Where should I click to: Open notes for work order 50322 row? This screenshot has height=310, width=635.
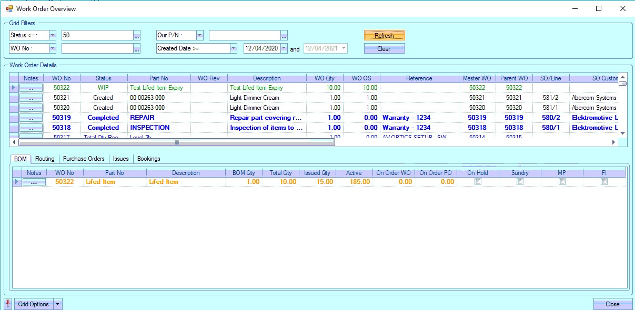click(x=31, y=88)
